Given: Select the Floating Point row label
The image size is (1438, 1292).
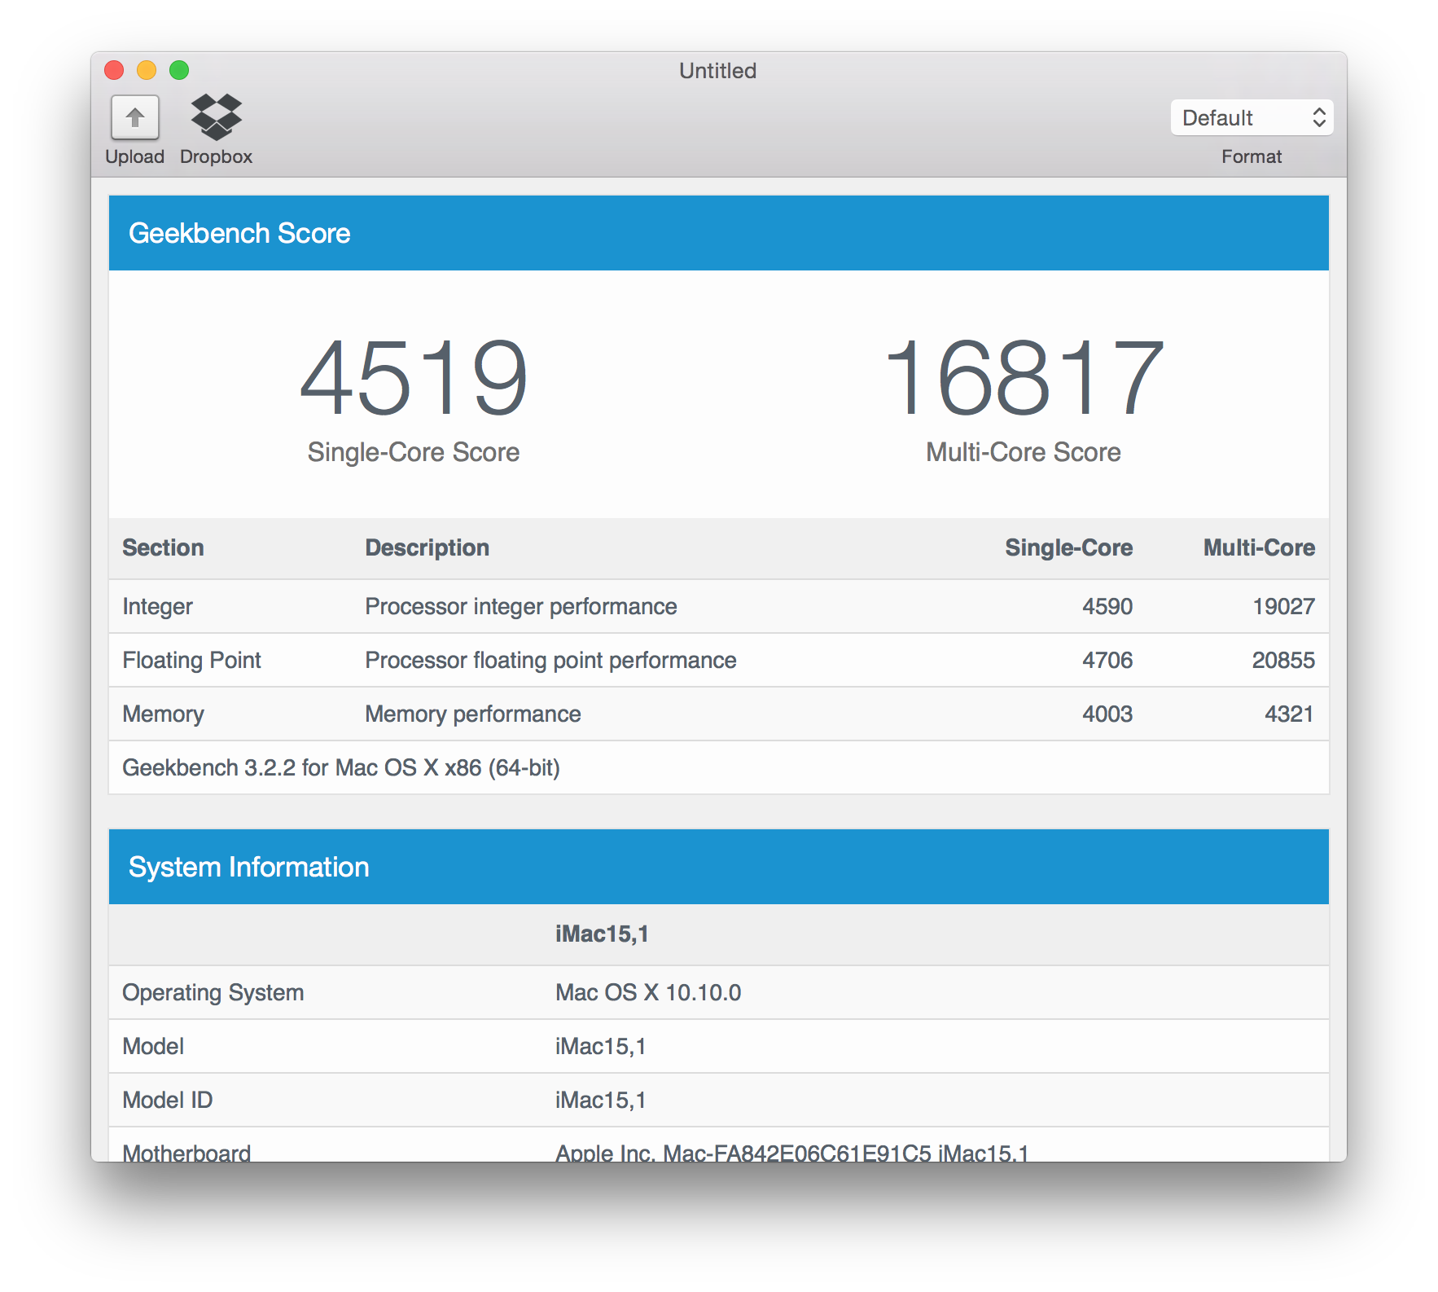Looking at the screenshot, I should point(191,660).
